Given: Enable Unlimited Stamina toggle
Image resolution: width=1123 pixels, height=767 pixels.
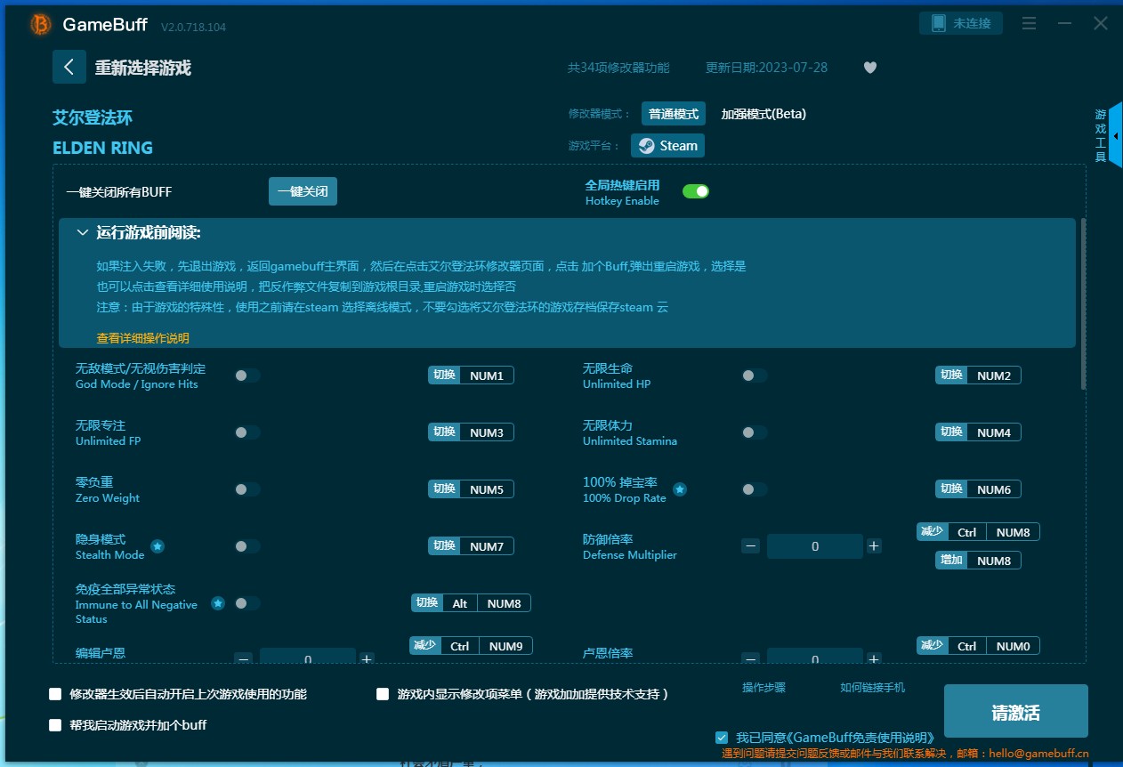Looking at the screenshot, I should tap(755, 432).
